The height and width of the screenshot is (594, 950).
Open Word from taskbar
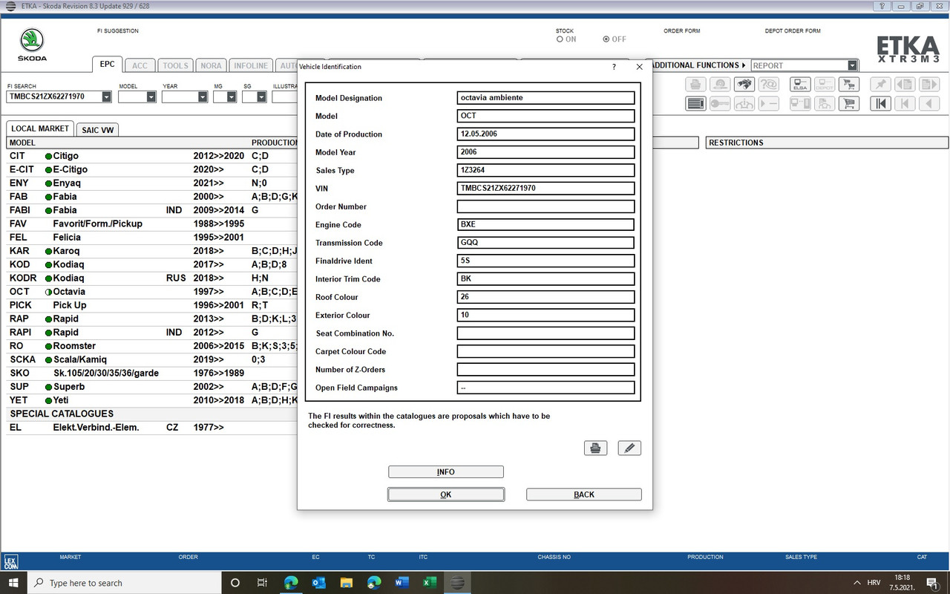[402, 583]
